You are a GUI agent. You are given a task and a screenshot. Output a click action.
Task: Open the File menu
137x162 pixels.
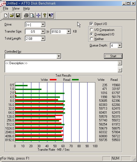click(6, 9)
